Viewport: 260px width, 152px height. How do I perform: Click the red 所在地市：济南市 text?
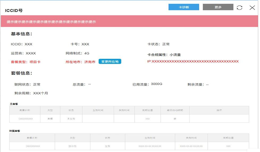click(x=80, y=62)
